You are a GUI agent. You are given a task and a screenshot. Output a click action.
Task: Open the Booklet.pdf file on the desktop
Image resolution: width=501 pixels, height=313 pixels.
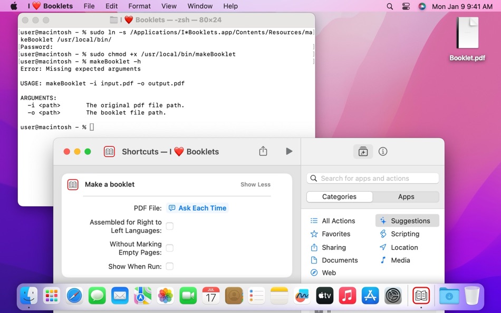466,38
